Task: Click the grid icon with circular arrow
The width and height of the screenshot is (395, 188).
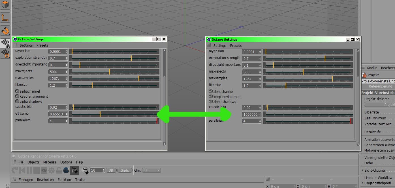Action: click(5, 53)
